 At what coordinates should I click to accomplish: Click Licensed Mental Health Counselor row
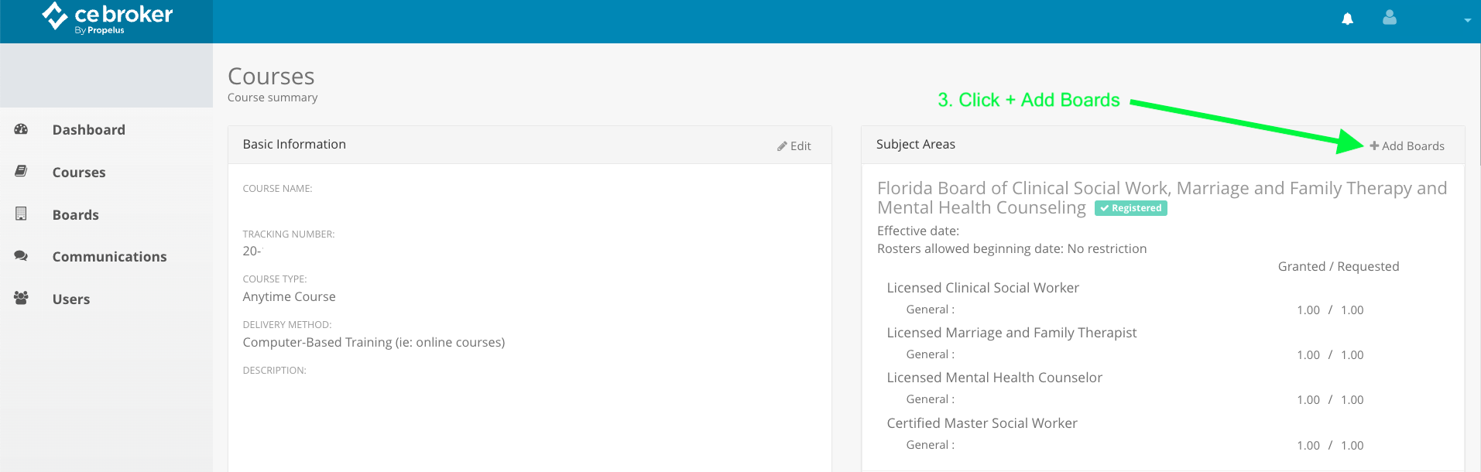click(x=994, y=378)
